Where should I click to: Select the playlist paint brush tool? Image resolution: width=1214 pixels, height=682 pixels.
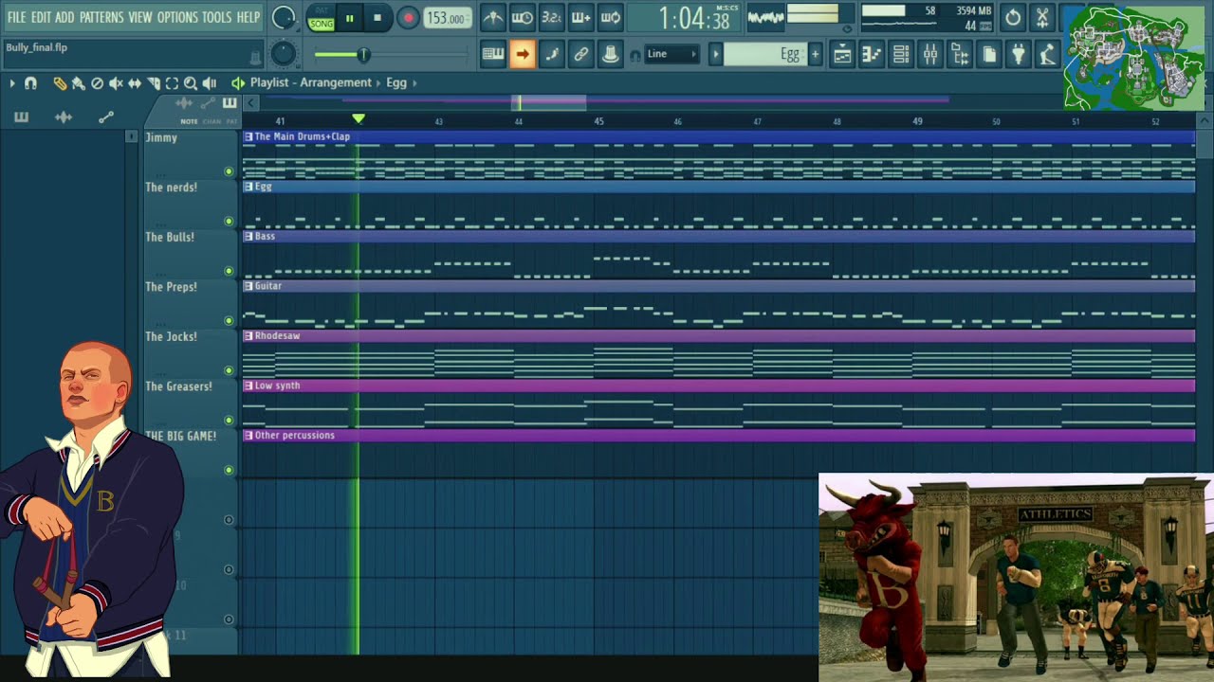tap(79, 83)
